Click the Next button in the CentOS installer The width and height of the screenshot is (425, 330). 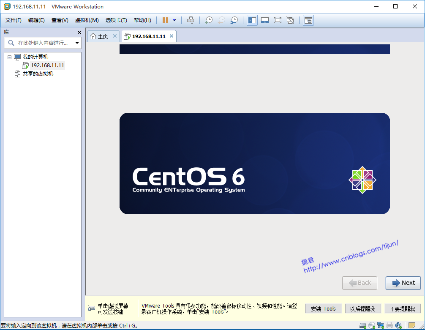pyautogui.click(x=403, y=283)
